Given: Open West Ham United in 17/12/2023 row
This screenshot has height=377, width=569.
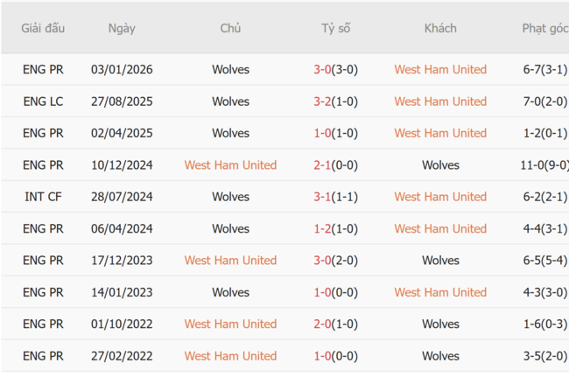Looking at the screenshot, I should pos(230,261).
